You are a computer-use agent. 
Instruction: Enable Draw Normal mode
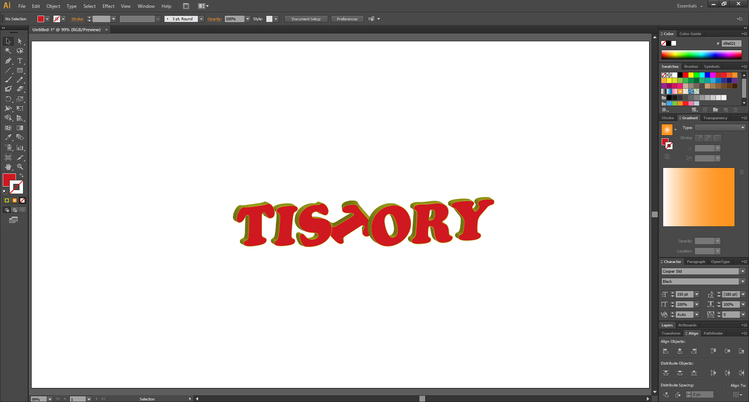pyautogui.click(x=7, y=210)
